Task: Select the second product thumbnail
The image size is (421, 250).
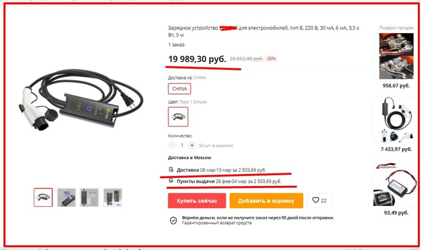Action: click(x=67, y=198)
